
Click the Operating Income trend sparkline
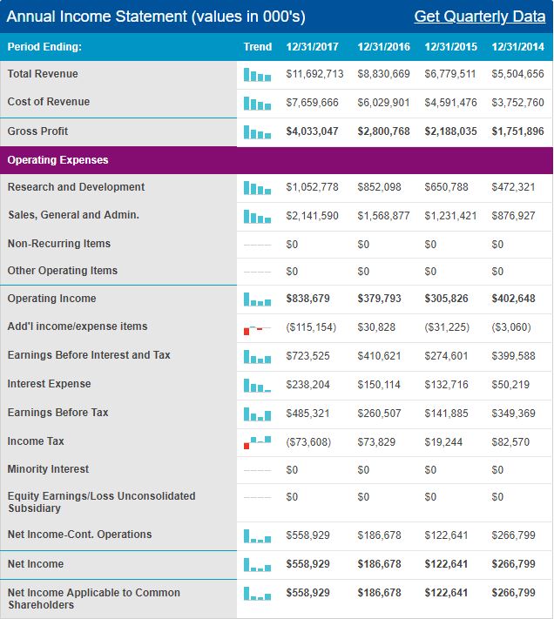(x=257, y=299)
